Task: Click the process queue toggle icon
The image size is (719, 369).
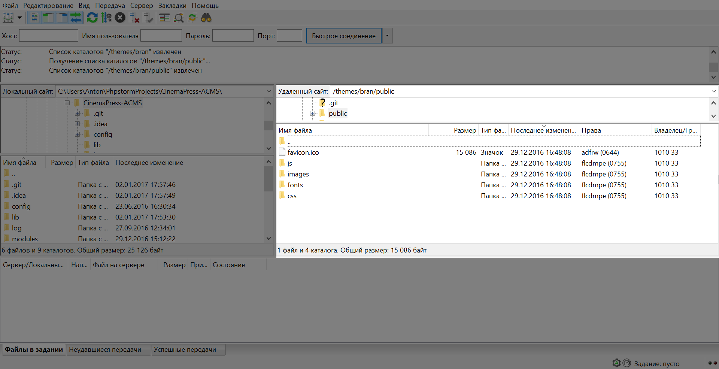Action: pyautogui.click(x=106, y=18)
